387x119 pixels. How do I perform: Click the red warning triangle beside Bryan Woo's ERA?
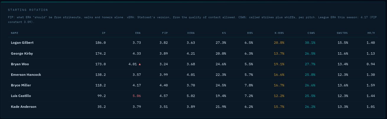140,64
